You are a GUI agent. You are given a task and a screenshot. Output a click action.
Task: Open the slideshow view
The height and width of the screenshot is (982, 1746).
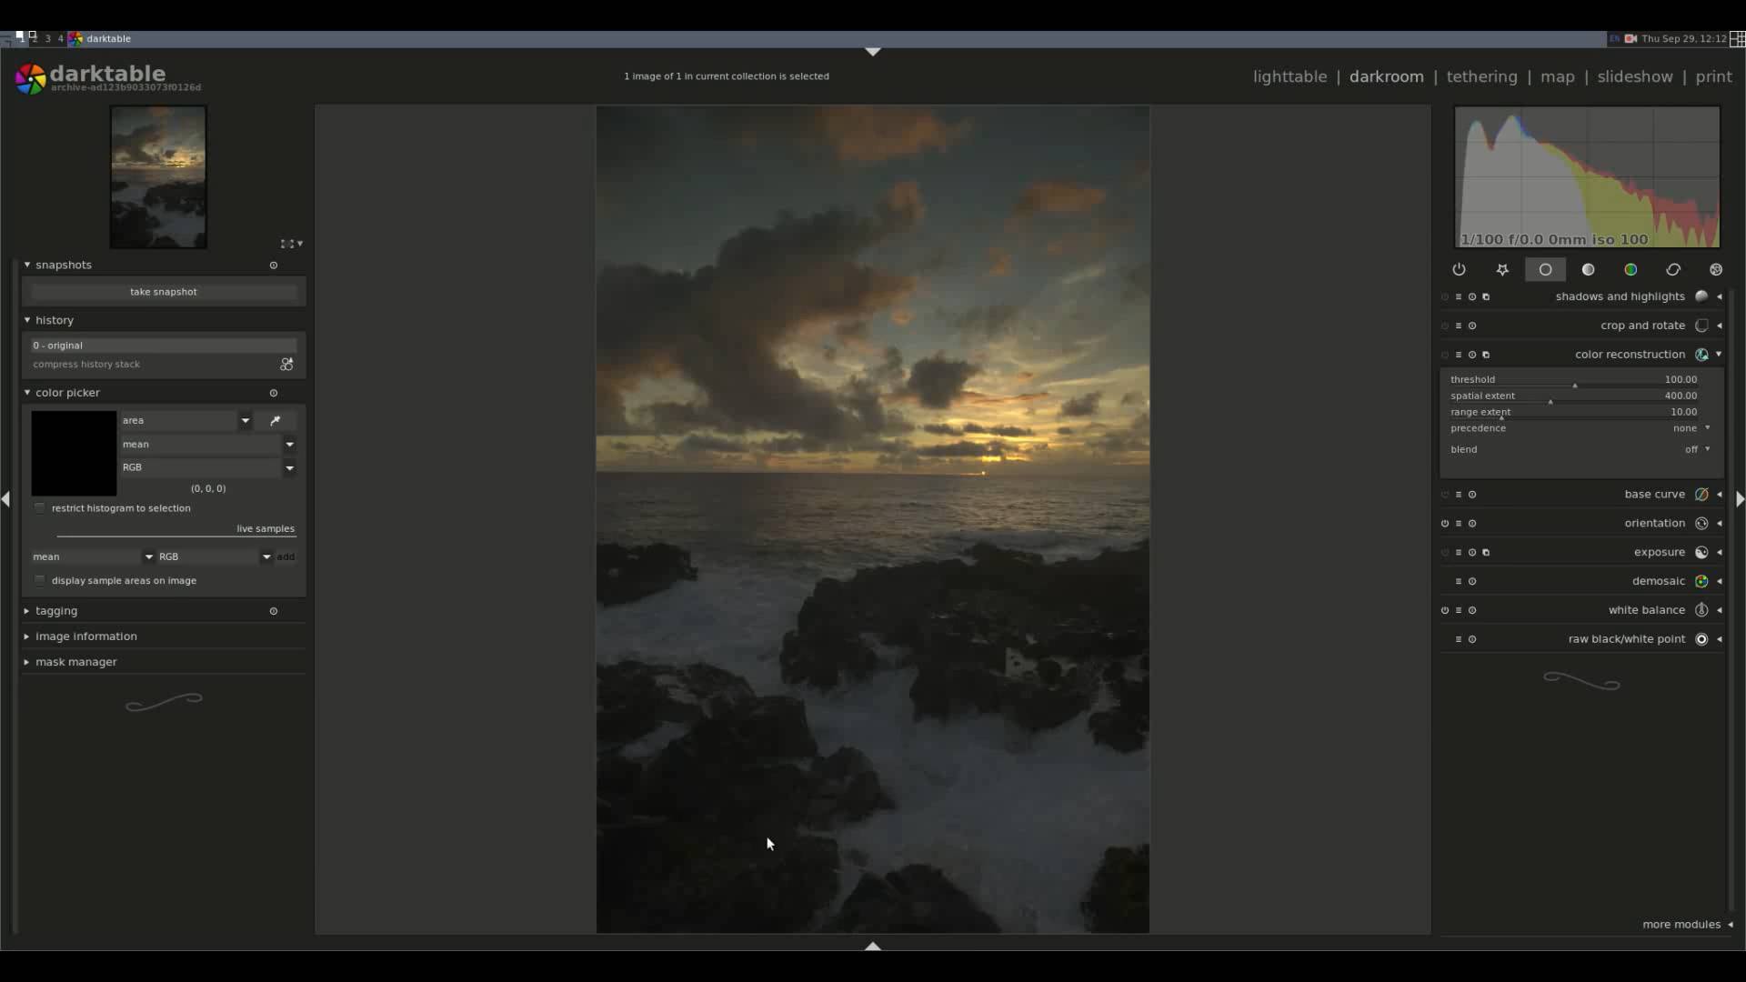1634,76
